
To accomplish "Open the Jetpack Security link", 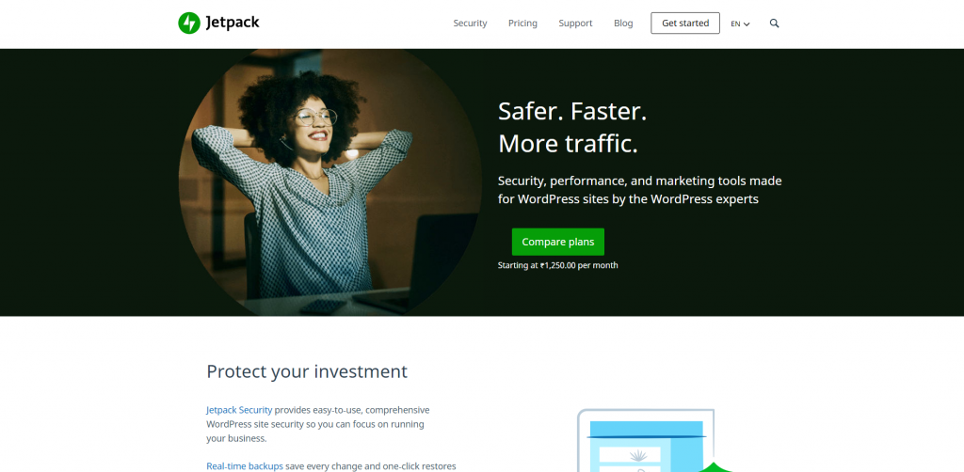I will coord(239,410).
